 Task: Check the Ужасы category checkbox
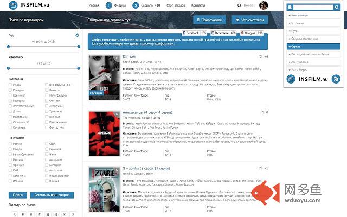(10, 85)
